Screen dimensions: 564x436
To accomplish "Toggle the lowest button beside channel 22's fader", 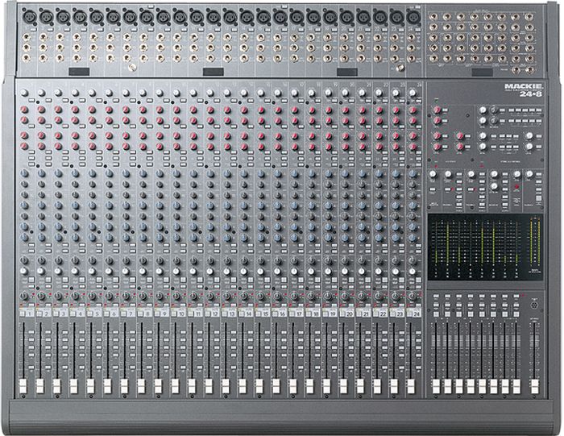I will (384, 367).
